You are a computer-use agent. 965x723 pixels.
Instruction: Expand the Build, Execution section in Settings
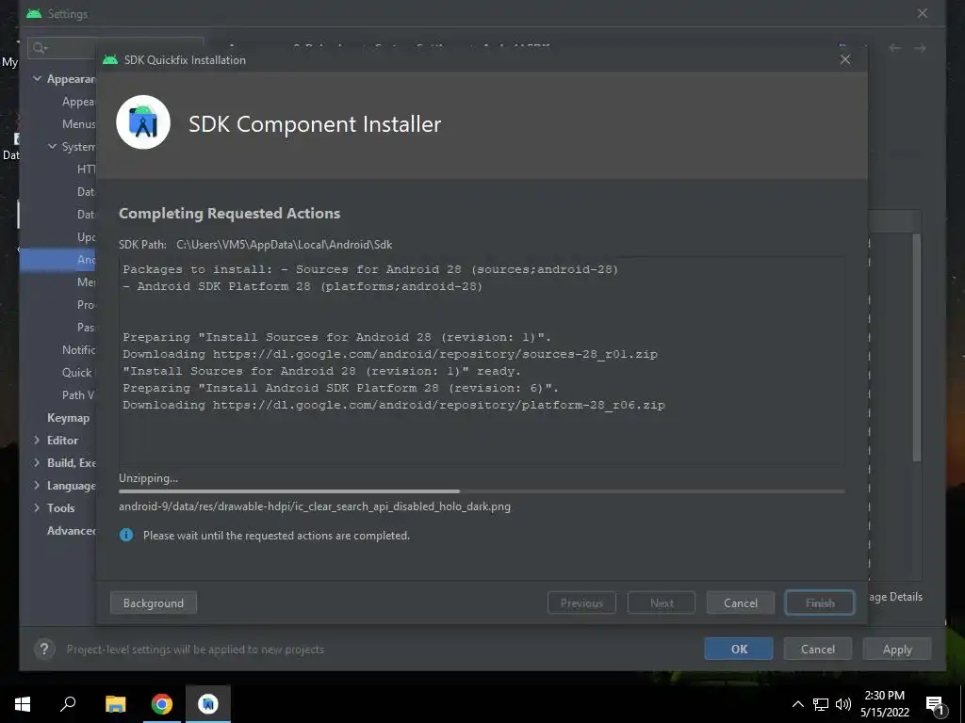(x=37, y=462)
